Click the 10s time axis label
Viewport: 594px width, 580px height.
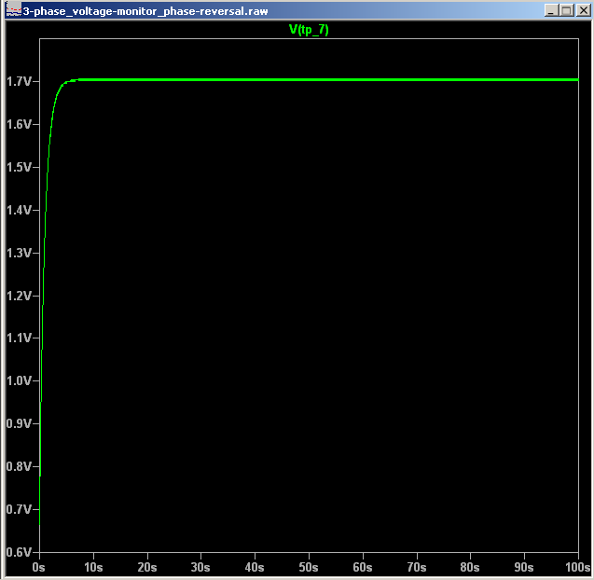(93, 568)
